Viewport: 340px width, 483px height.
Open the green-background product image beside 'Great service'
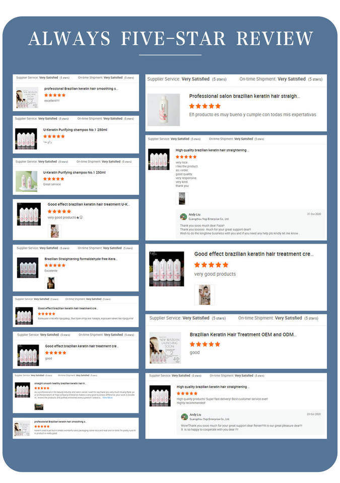click(x=27, y=182)
